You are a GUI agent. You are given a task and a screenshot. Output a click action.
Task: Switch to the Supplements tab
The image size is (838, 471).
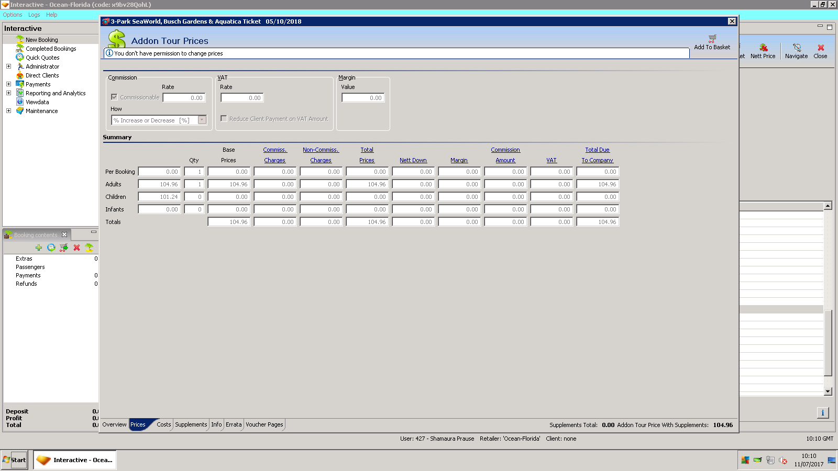(191, 424)
